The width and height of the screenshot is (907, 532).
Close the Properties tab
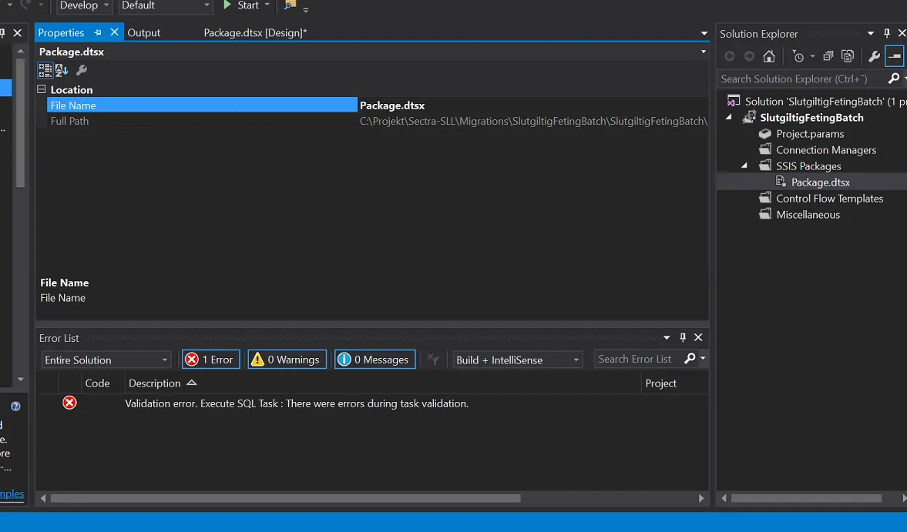coord(115,32)
